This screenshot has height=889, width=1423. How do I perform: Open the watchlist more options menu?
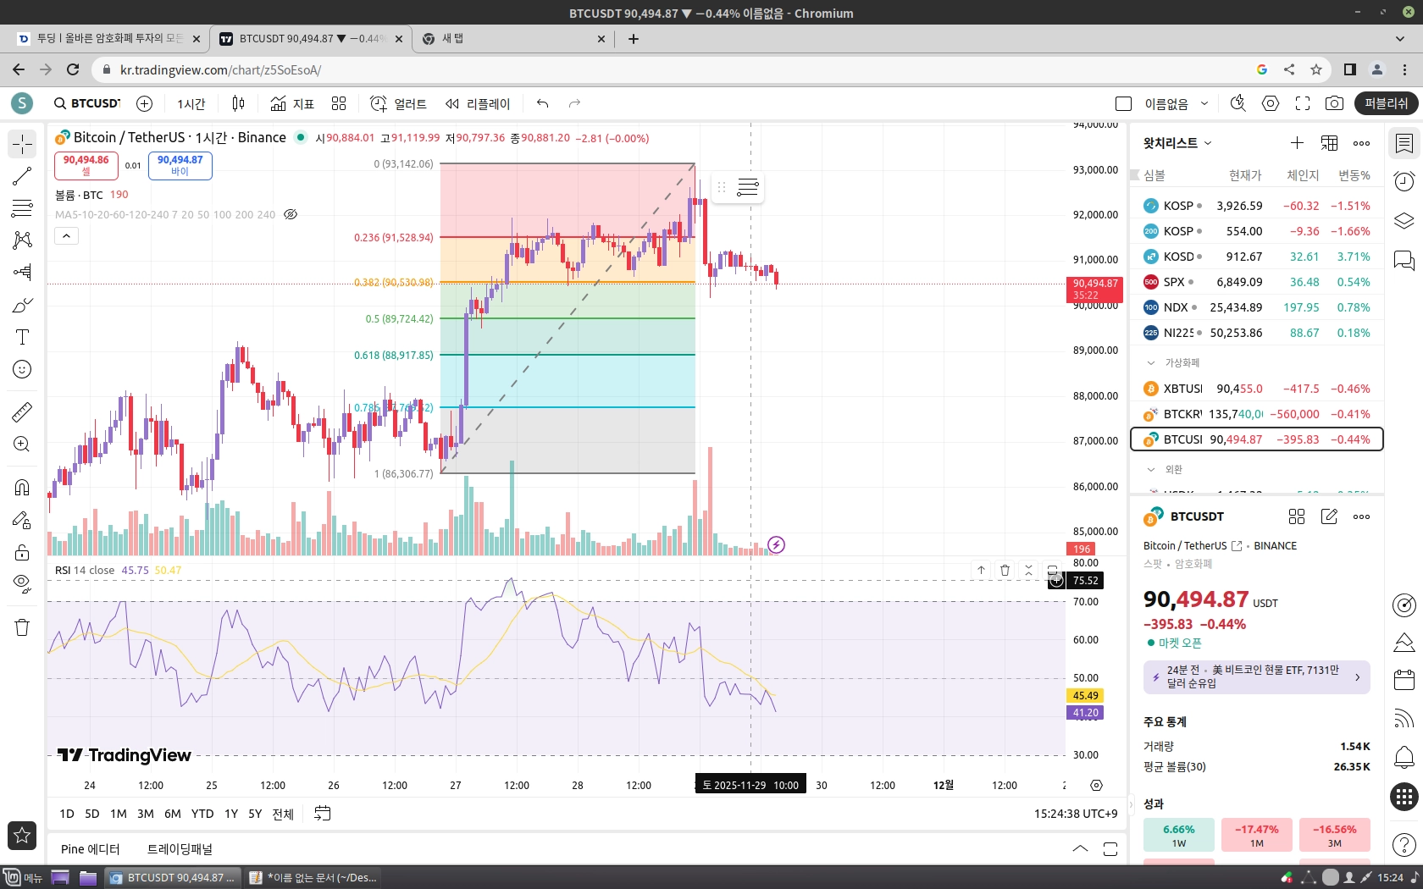point(1361,143)
